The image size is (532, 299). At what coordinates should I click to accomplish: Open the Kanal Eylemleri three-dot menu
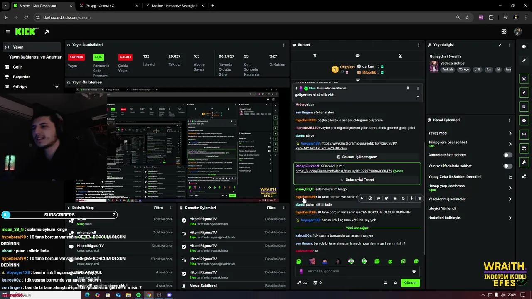[509, 120]
